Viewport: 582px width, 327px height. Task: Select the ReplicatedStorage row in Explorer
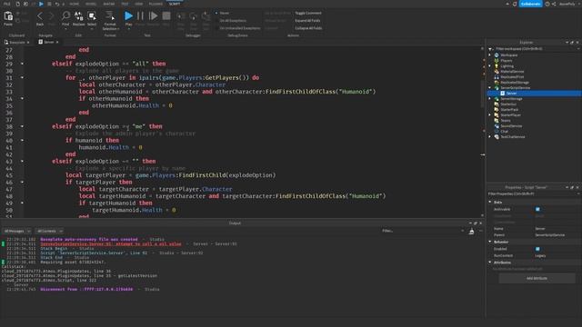pyautogui.click(x=534, y=83)
